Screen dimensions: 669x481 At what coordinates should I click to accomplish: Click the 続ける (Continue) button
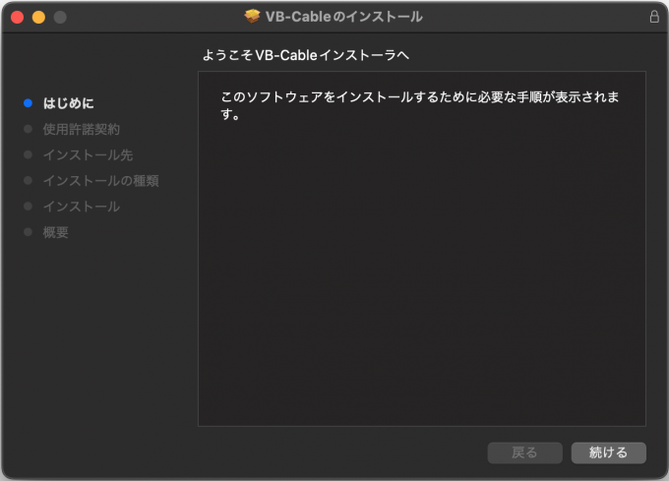[x=608, y=452]
